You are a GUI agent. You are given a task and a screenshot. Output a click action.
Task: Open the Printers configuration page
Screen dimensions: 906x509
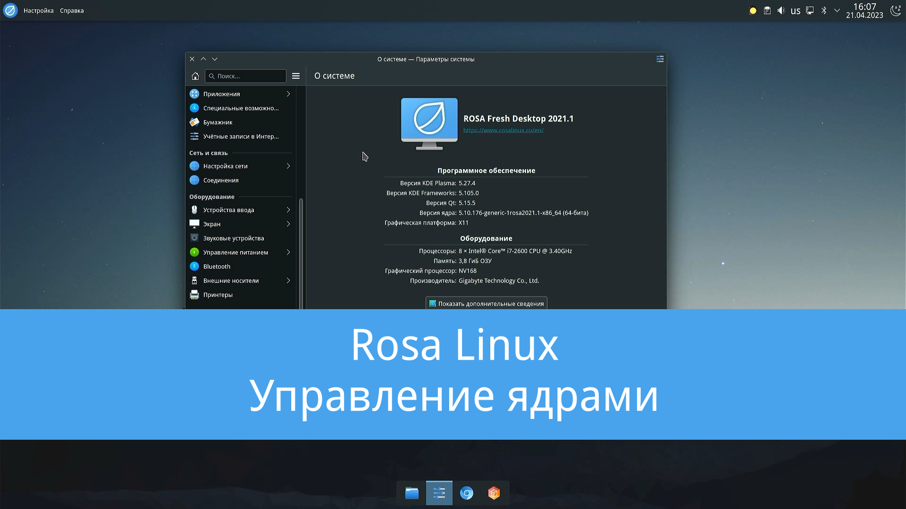tap(218, 295)
